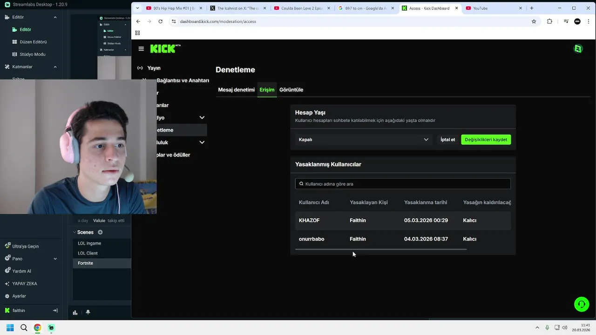596x335 pixels.
Task: Open a new Chrome tab
Action: tap(531, 8)
